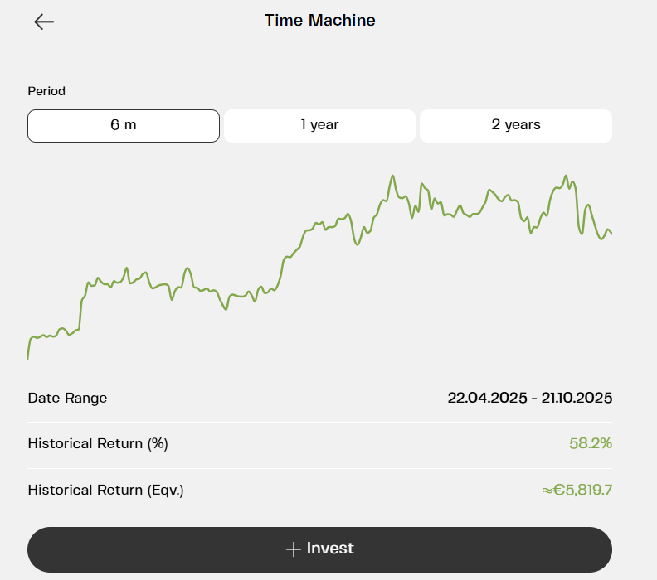Click the Period label

46,91
